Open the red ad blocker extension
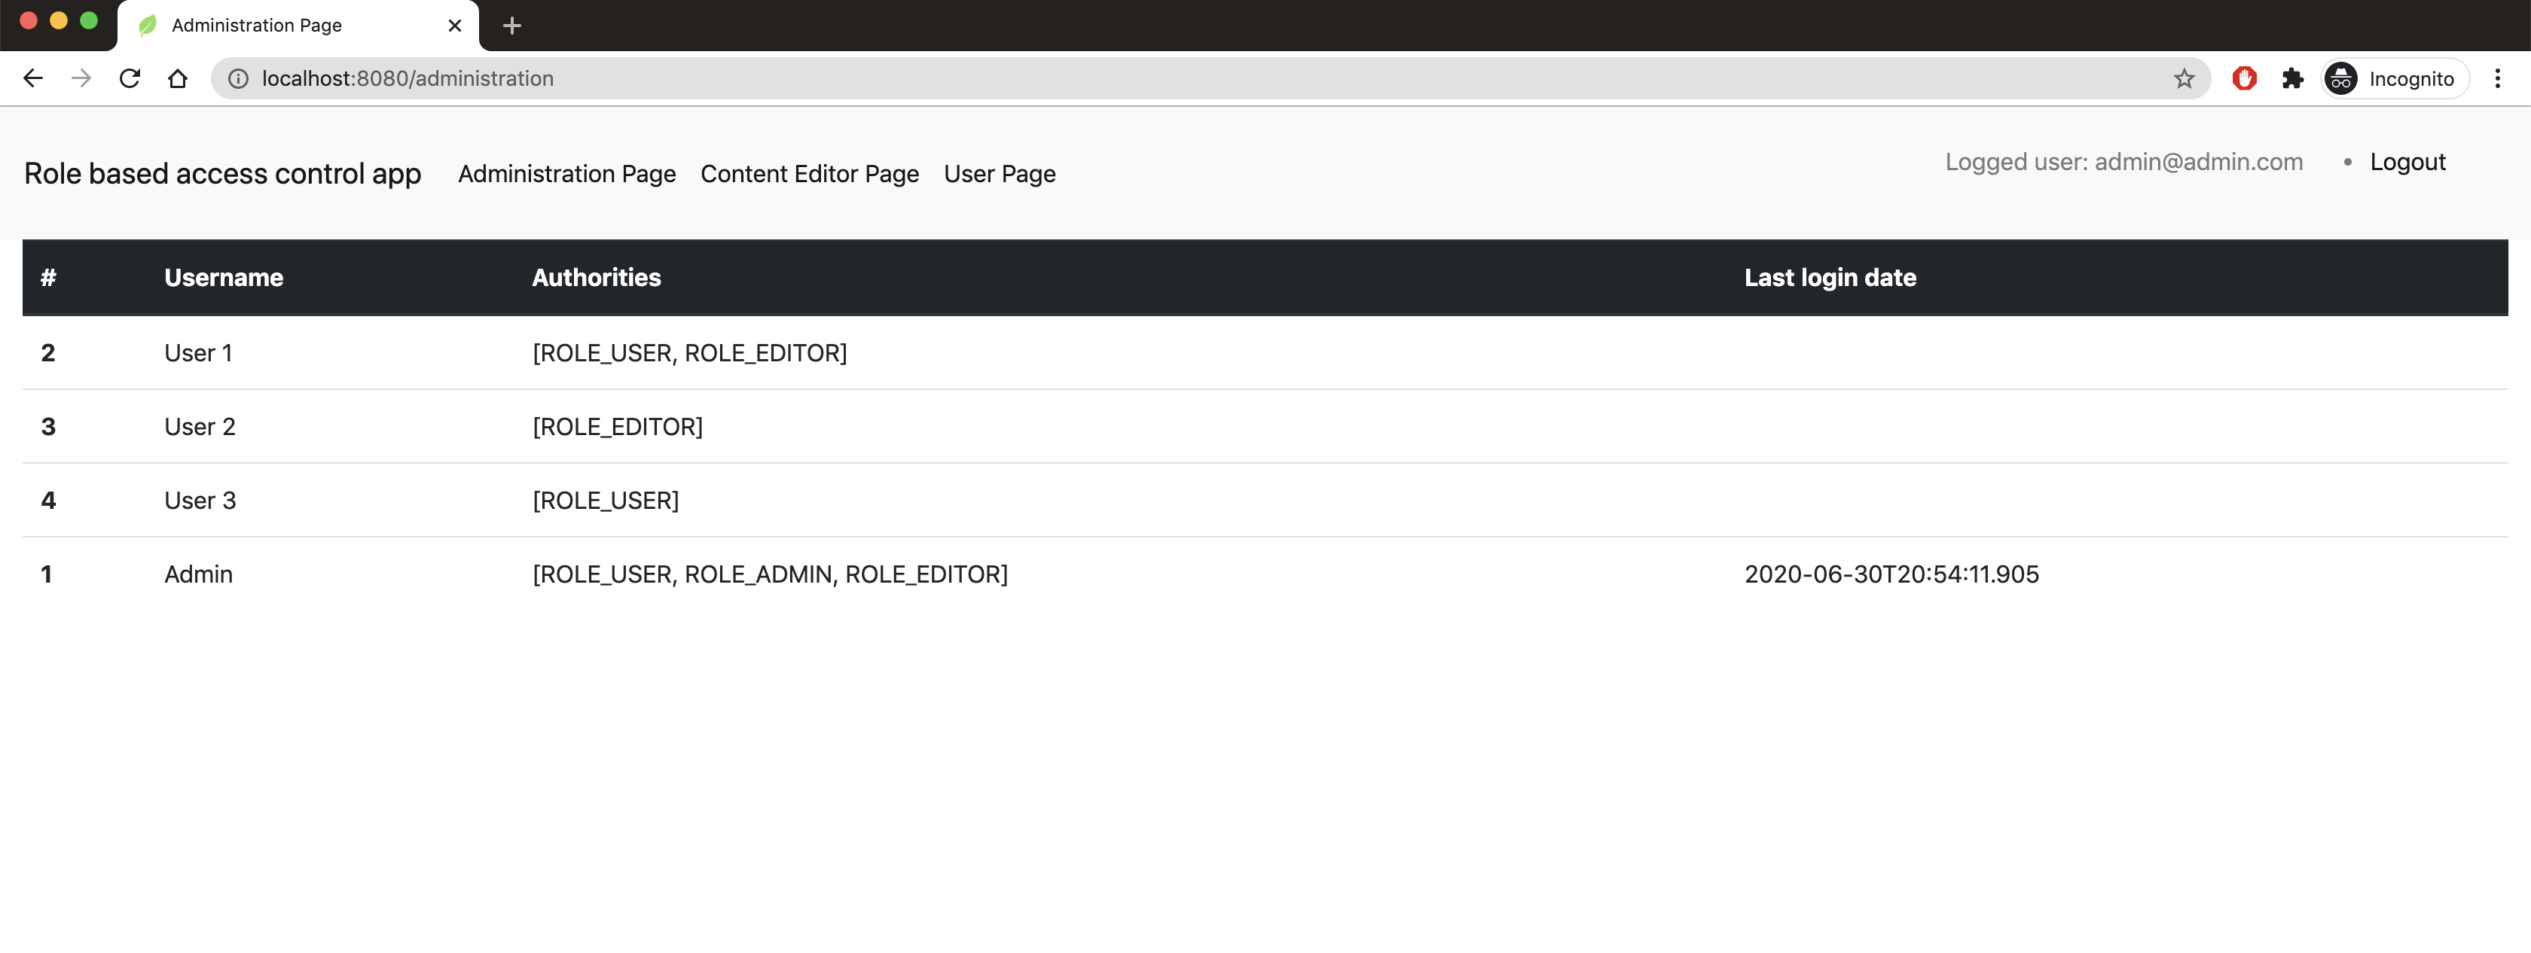Image resolution: width=2531 pixels, height=953 pixels. 2244,78
